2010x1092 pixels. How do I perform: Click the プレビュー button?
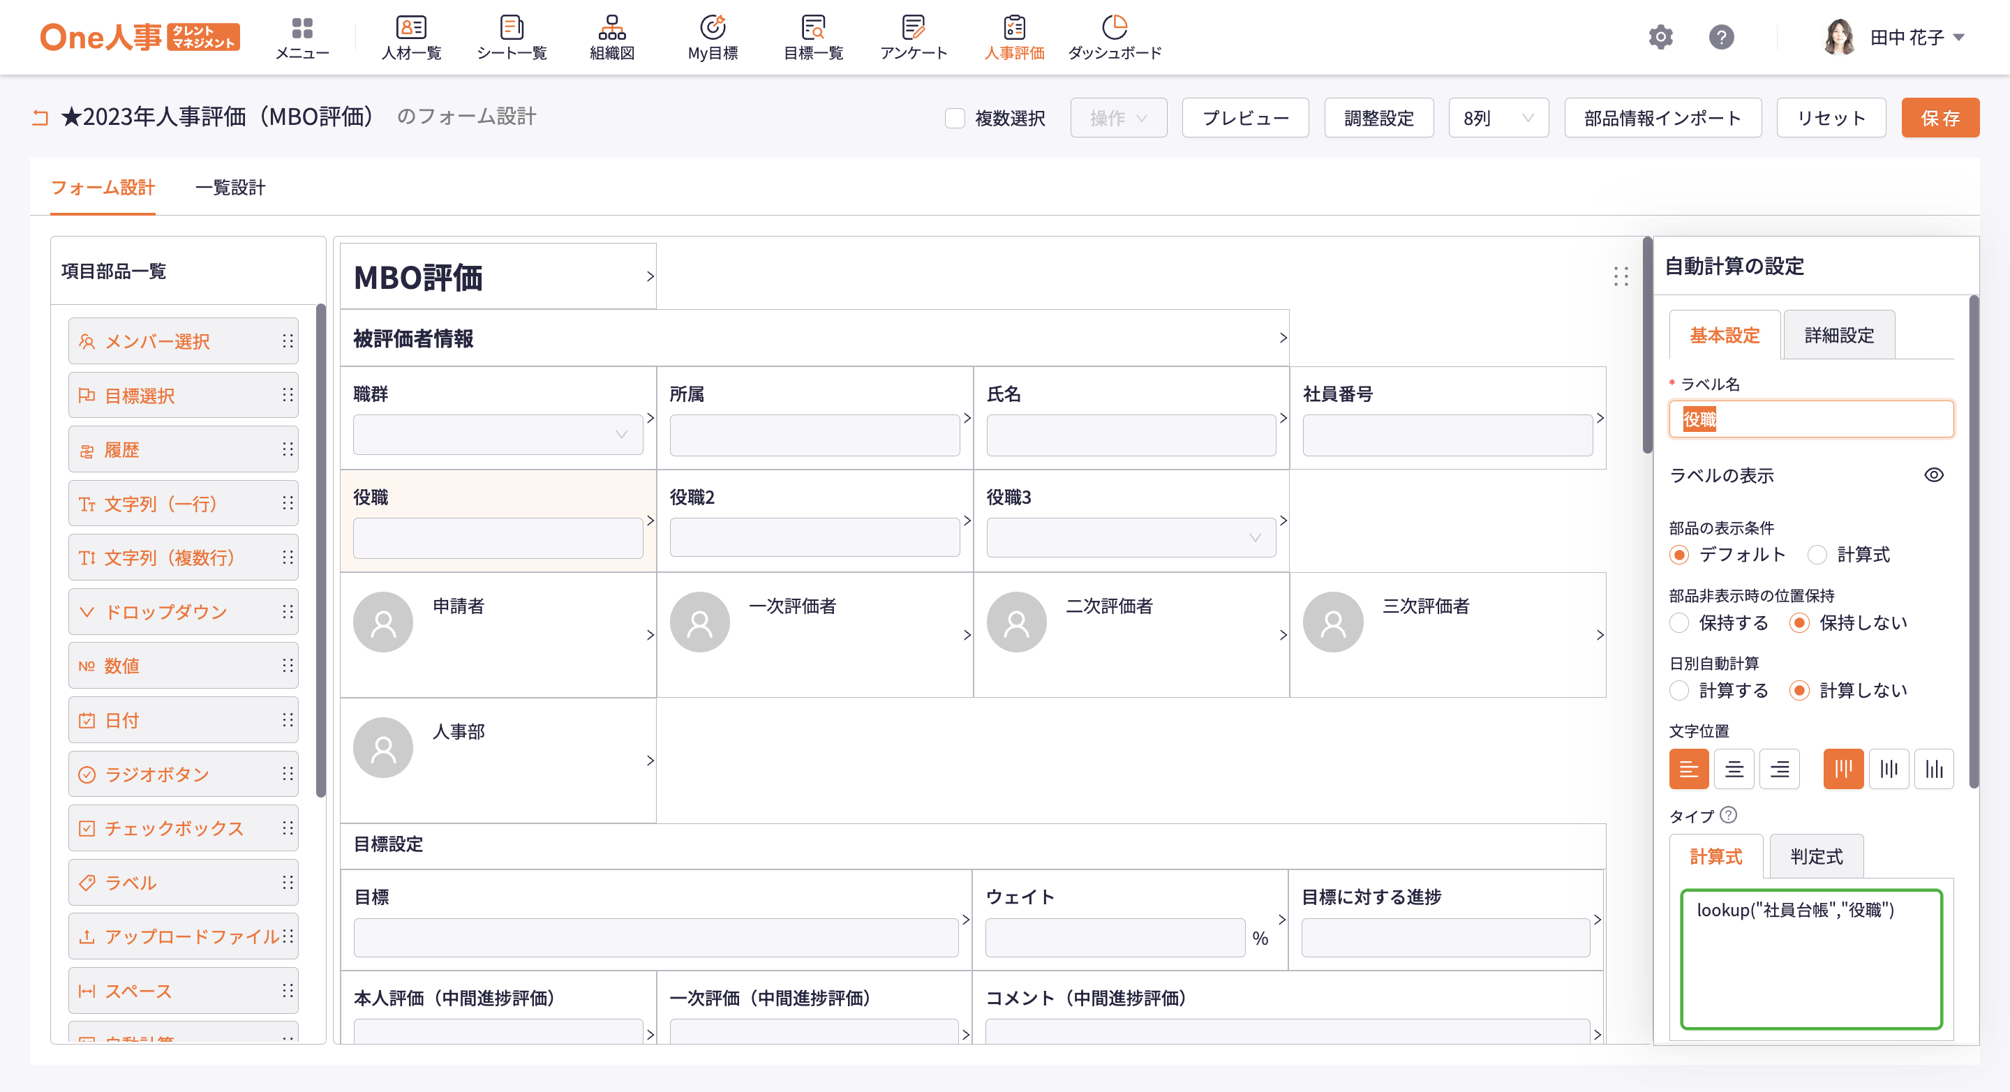click(1244, 118)
